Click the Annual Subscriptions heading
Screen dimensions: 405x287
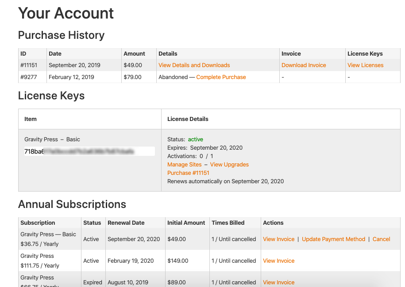[x=72, y=204]
